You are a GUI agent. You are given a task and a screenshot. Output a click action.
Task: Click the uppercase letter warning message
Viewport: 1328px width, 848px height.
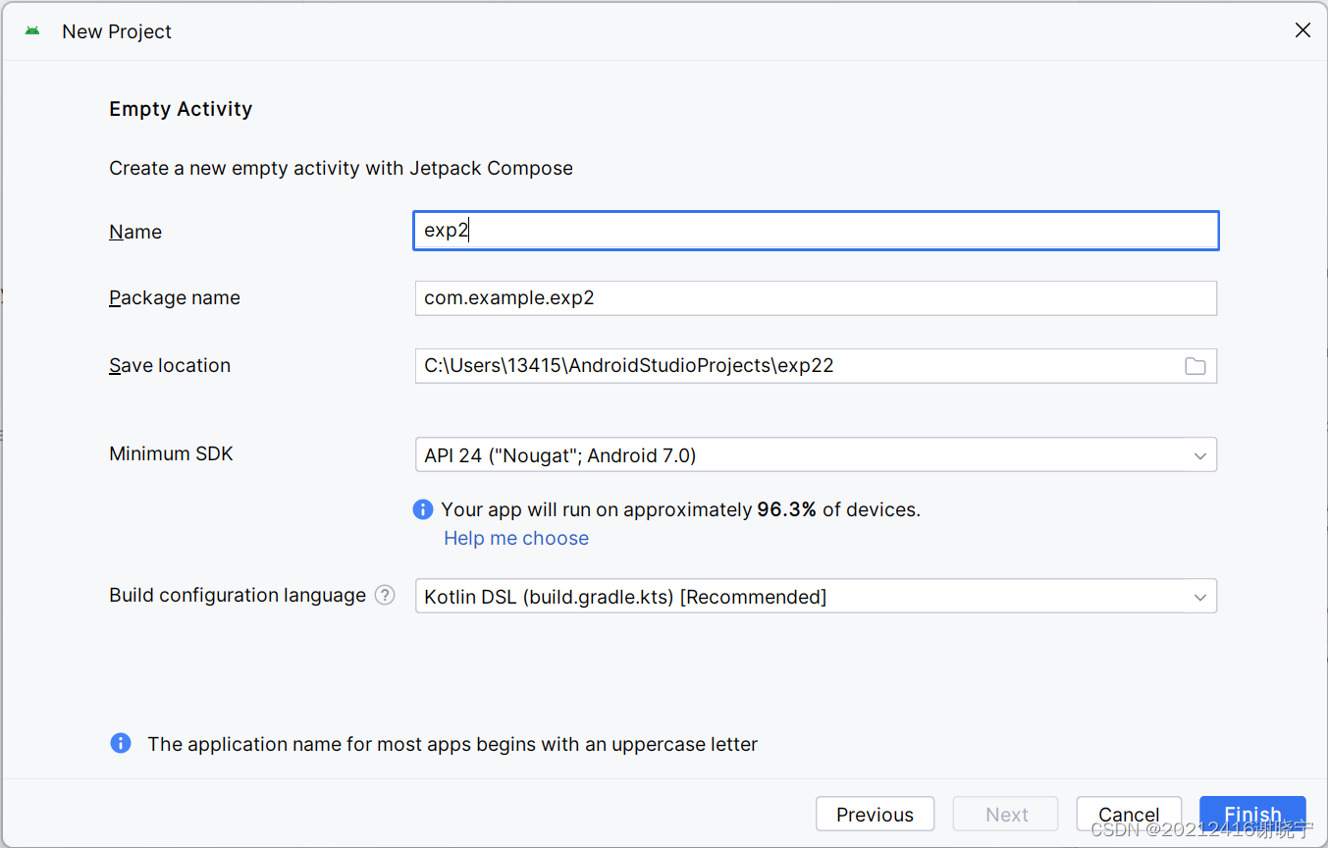click(452, 744)
